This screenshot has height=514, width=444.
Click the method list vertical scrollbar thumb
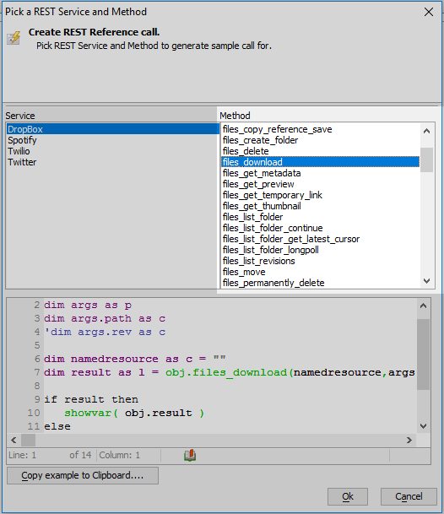click(426, 160)
